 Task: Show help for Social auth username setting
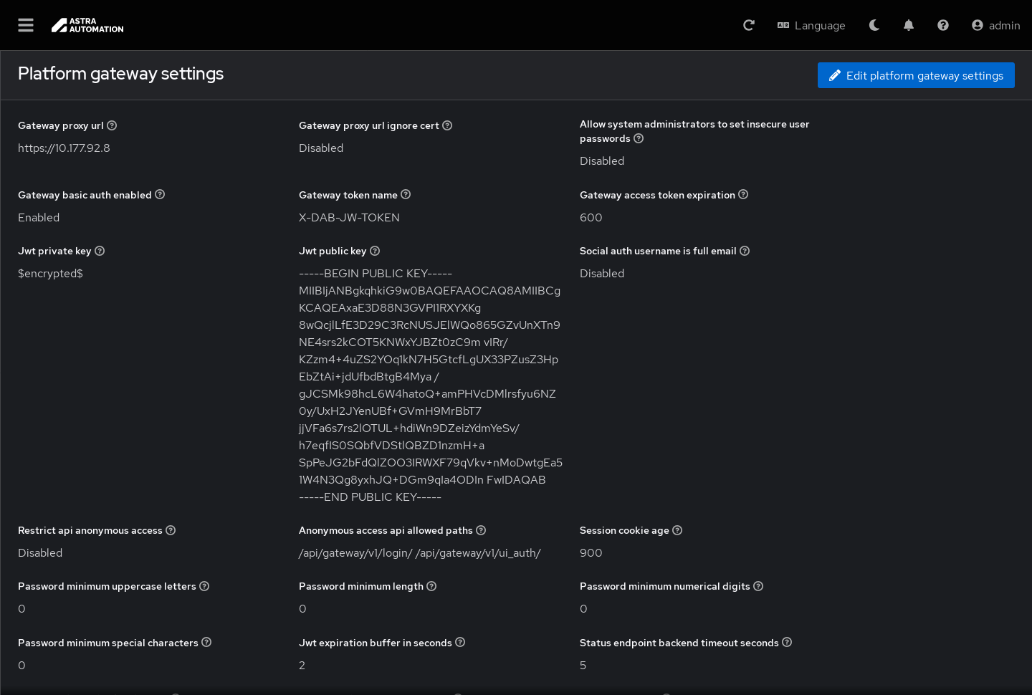745,251
